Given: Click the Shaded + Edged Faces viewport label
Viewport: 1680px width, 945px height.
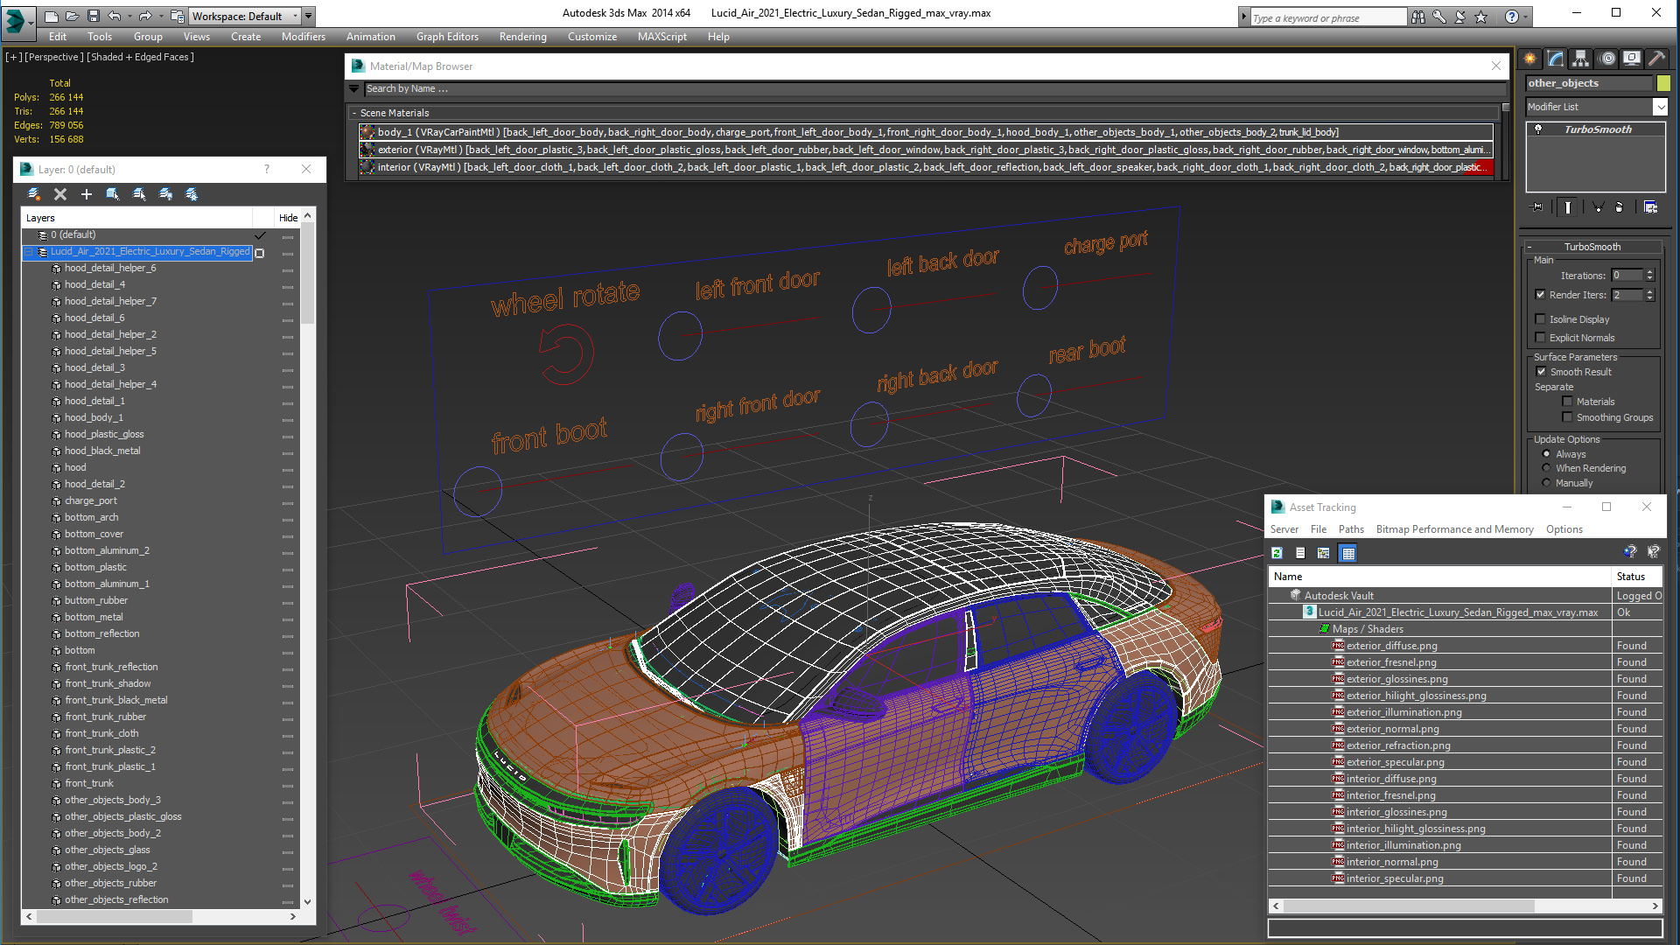Looking at the screenshot, I should pos(140,57).
